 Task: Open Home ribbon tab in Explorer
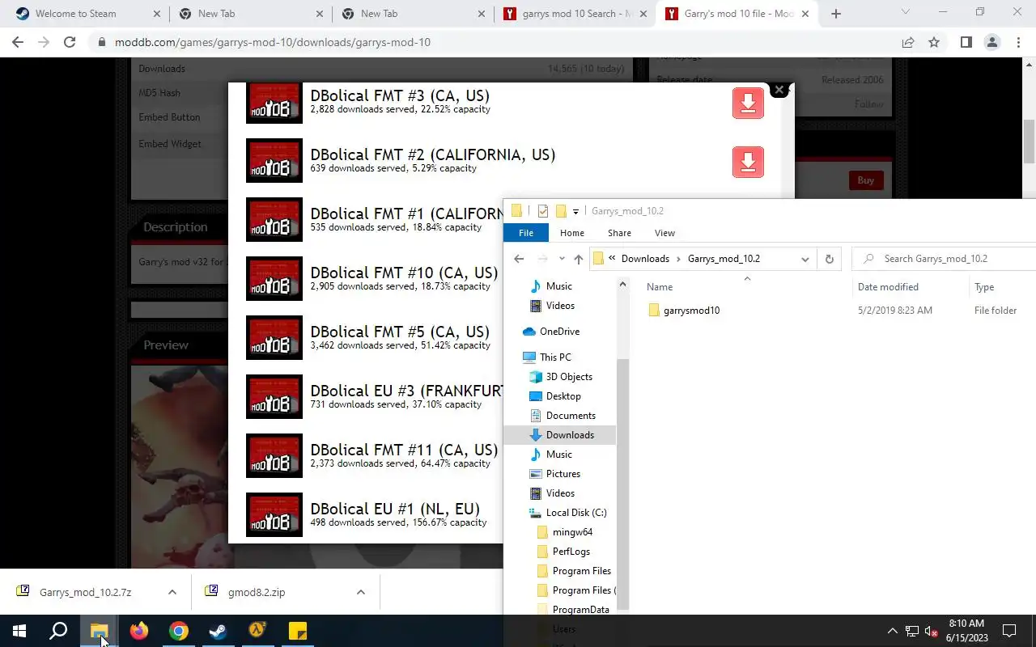pyautogui.click(x=572, y=233)
